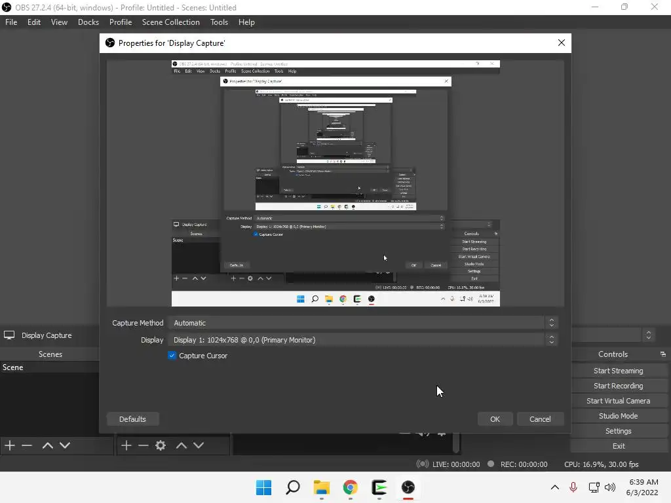Select the Scene item in Scenes list

pyautogui.click(x=50, y=367)
